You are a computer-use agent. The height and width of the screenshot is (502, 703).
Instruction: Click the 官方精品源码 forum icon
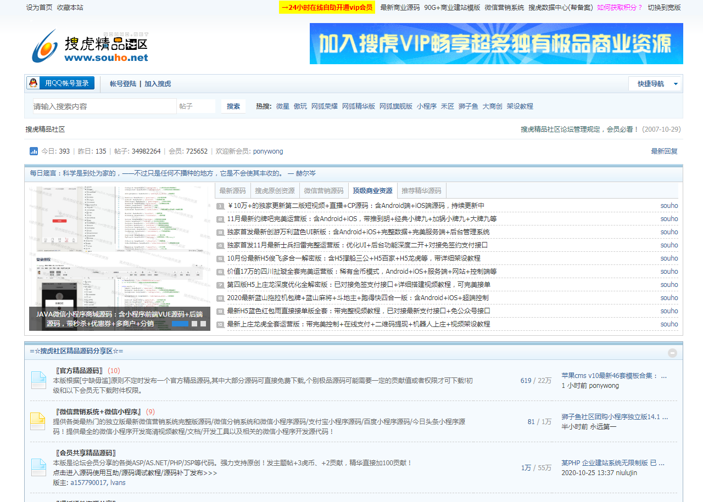tap(38, 380)
